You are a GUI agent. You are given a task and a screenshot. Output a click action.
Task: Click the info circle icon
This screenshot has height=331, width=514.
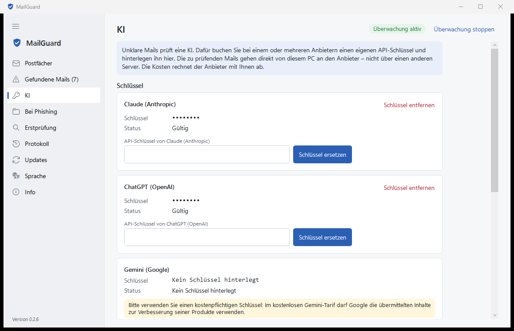click(x=16, y=192)
